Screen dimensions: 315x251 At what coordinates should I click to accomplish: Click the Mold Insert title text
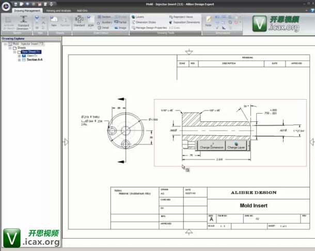point(254,206)
